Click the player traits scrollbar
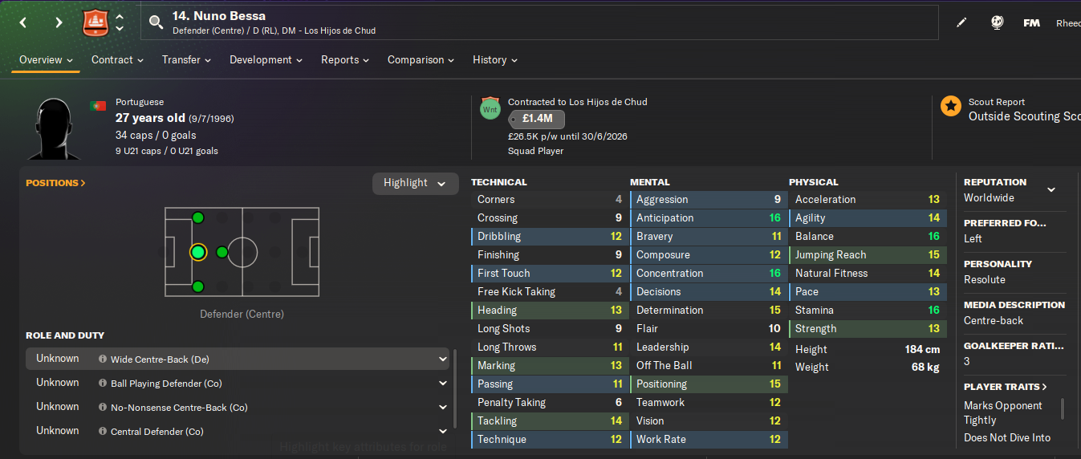The height and width of the screenshot is (459, 1081). [x=1063, y=408]
